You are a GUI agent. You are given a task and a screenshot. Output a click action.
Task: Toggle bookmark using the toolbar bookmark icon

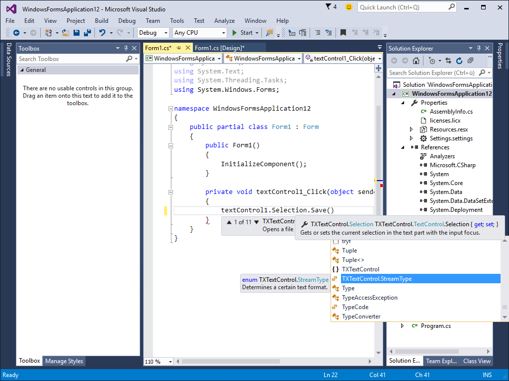click(x=343, y=33)
